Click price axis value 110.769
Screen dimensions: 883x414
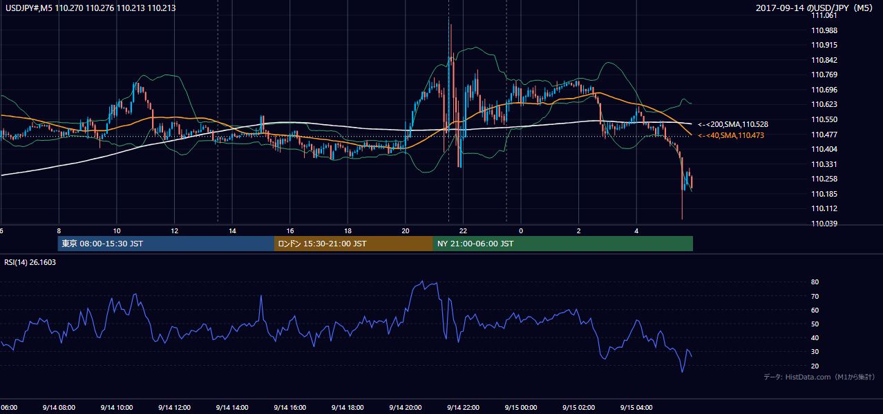coord(824,75)
